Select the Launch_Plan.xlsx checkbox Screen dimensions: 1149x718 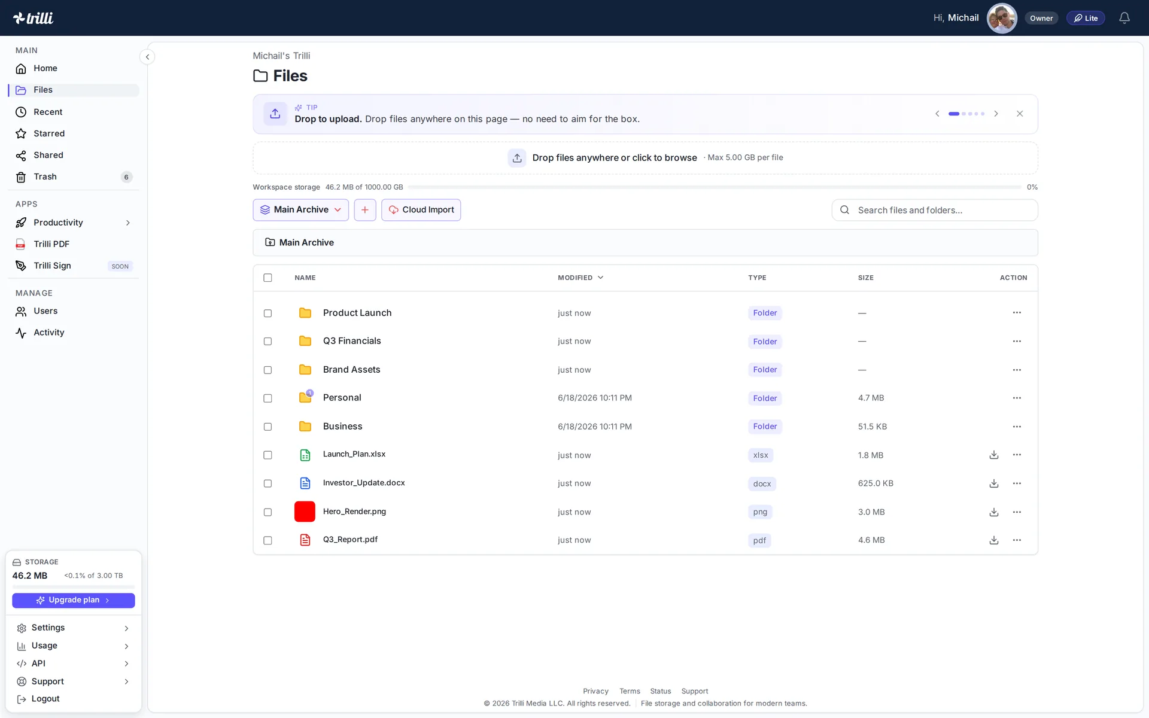(x=268, y=455)
